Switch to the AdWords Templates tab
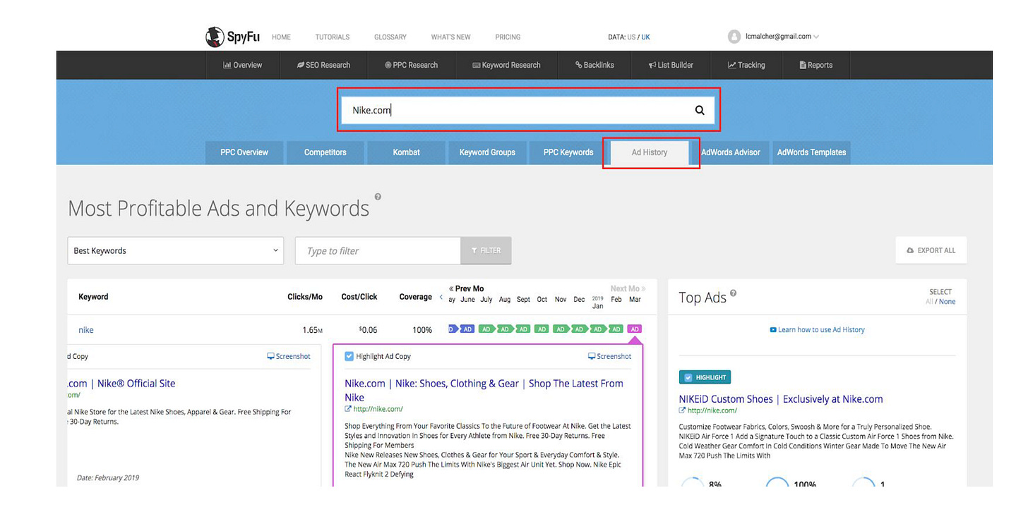1028x519 pixels. [811, 152]
